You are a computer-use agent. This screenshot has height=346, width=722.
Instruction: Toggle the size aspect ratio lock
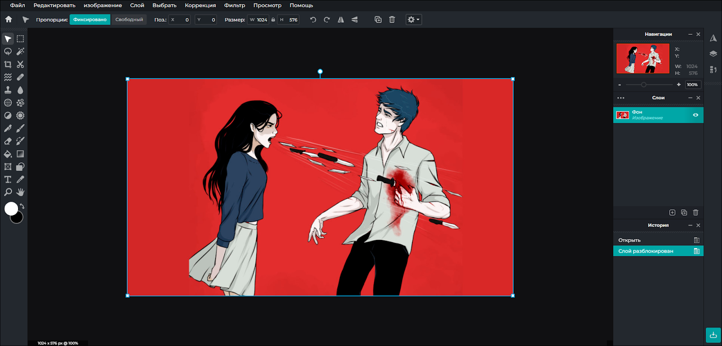pyautogui.click(x=273, y=19)
